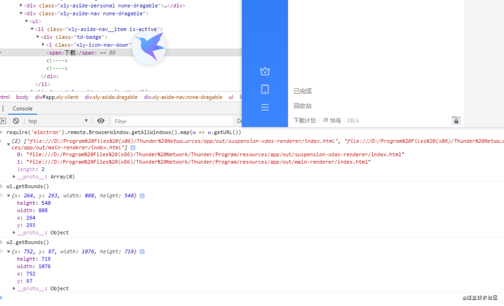
Task: Open DevTools drawer three-dot menu
Action: (x=3, y=108)
